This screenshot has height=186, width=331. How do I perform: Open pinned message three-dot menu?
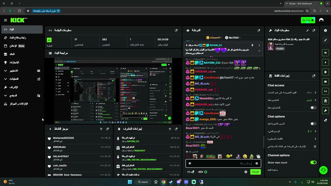pos(259,45)
